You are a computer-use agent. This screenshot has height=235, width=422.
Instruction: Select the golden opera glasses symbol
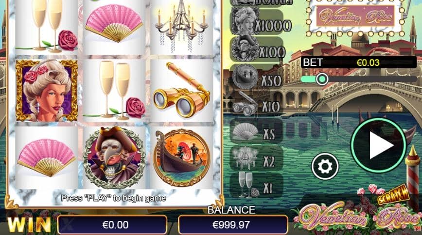pos(182,91)
